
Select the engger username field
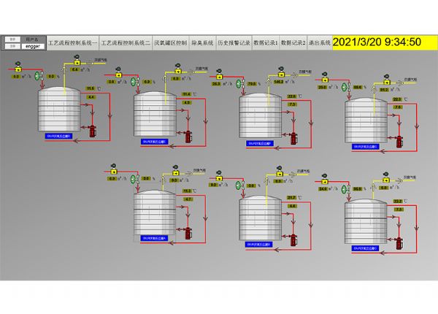[33, 47]
